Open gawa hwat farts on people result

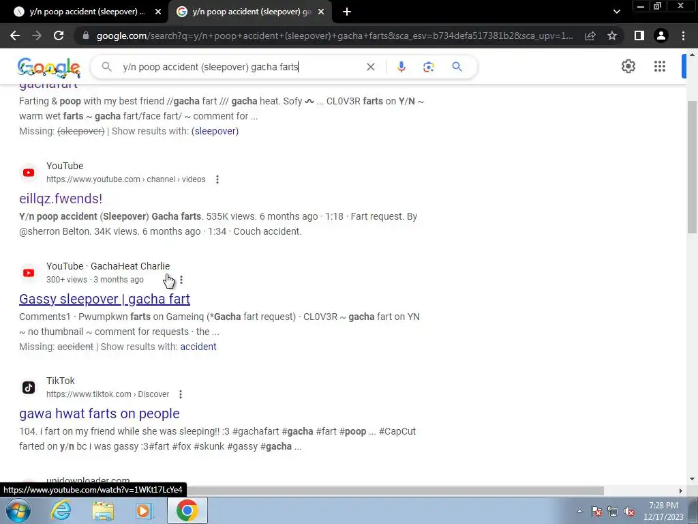(100, 413)
